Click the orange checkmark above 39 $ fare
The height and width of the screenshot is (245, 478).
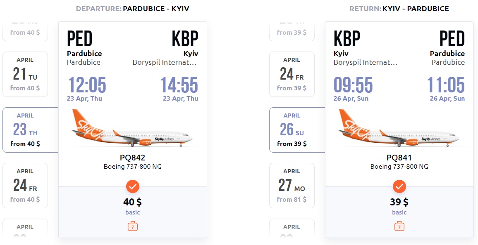[x=399, y=187]
